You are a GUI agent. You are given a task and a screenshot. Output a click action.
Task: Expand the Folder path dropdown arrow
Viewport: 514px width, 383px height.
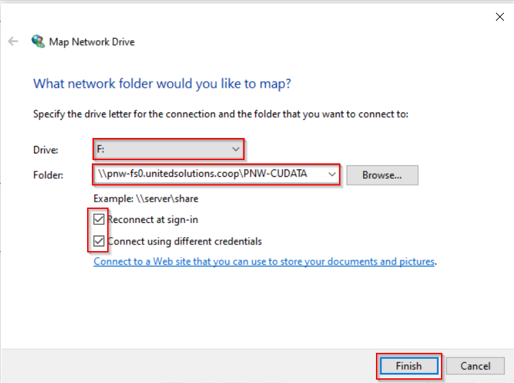coord(332,175)
